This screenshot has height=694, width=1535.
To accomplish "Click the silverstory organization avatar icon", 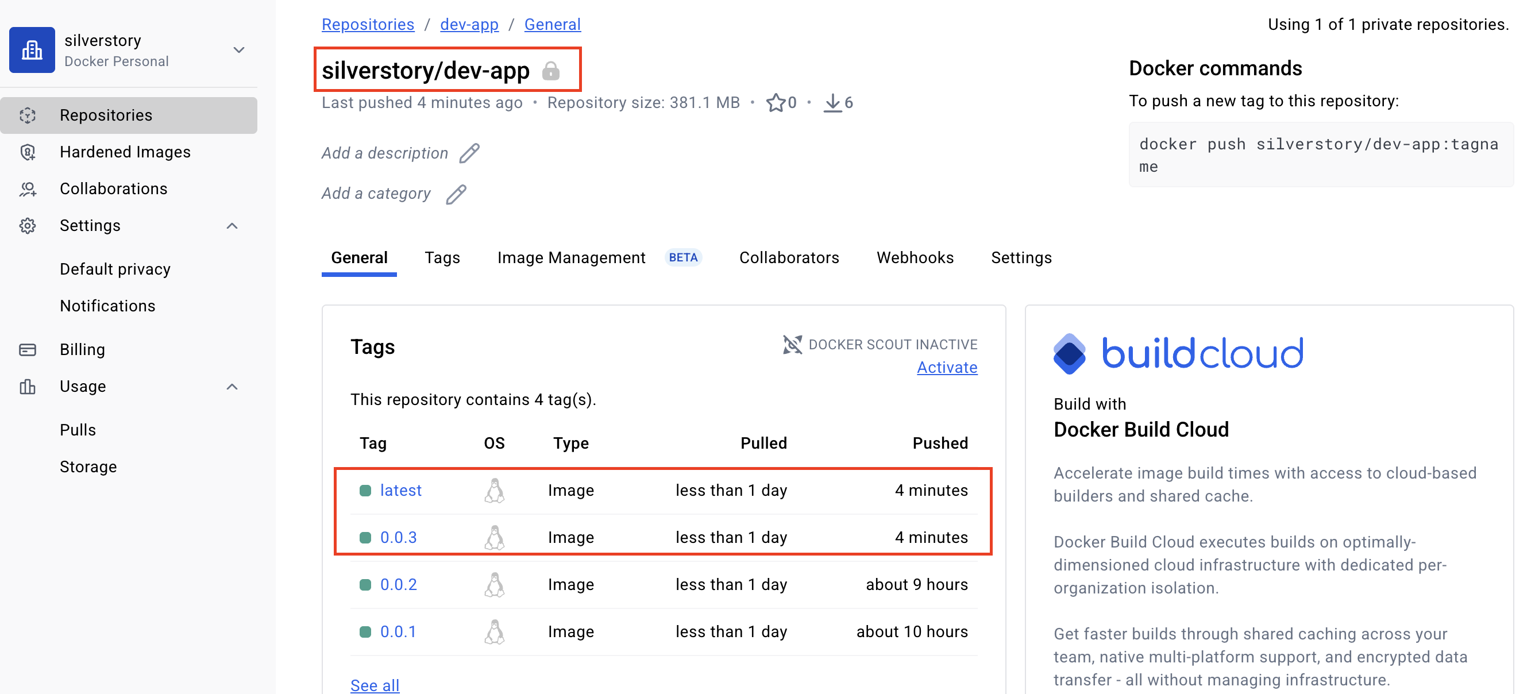I will point(32,50).
